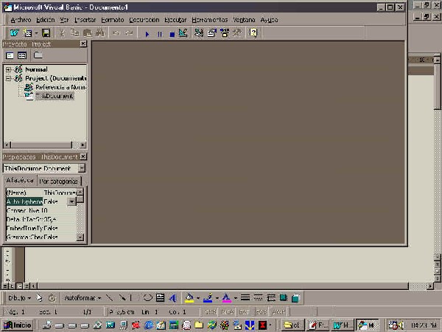442x332 pixels.
Task: Click Select Objects arrow in Drawing toolbar
Action: [40, 298]
